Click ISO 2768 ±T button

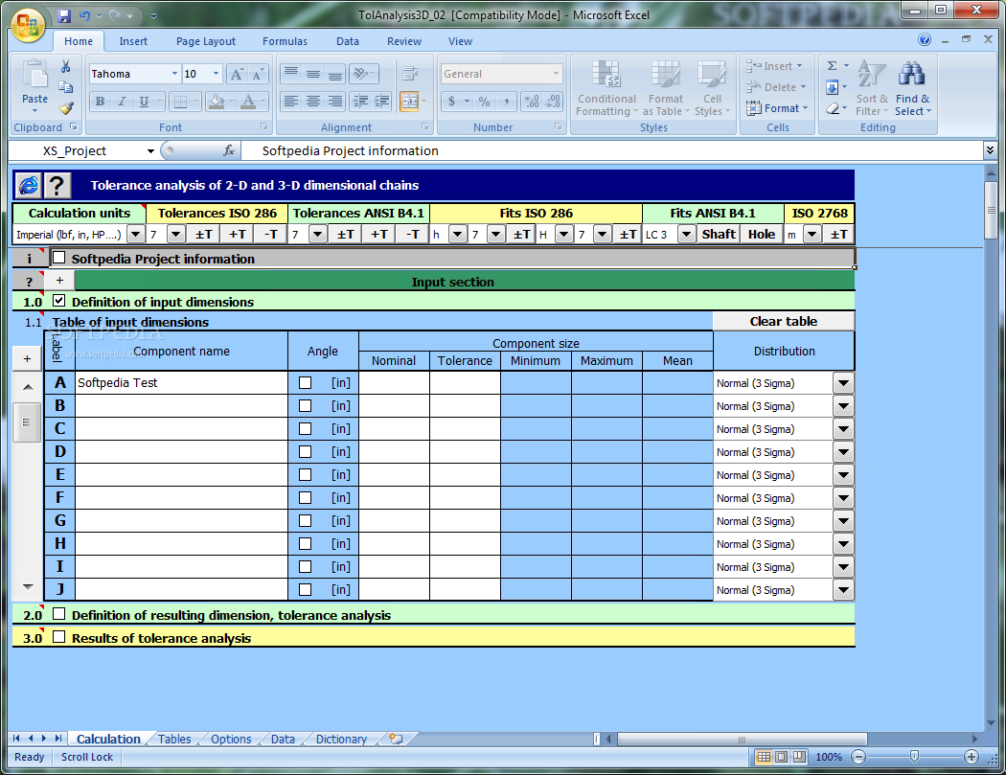point(838,234)
